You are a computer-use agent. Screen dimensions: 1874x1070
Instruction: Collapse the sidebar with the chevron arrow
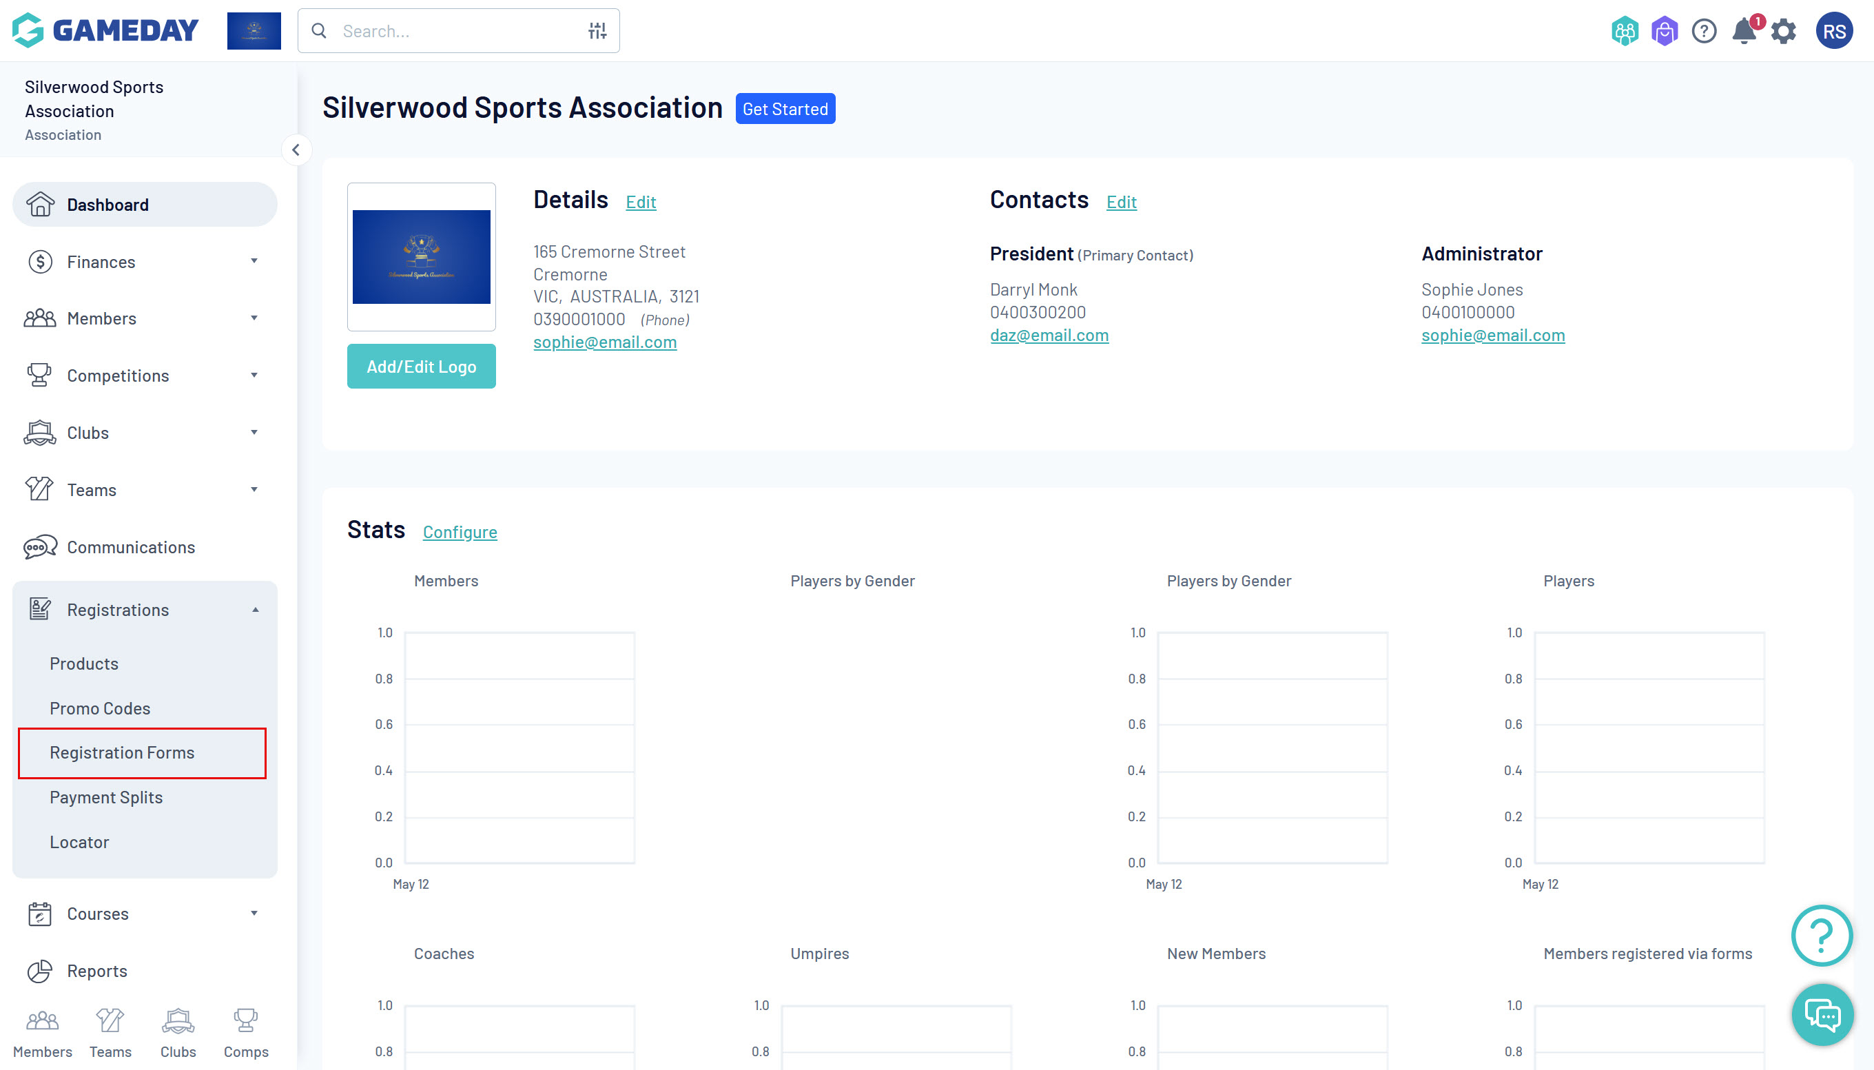click(x=296, y=150)
